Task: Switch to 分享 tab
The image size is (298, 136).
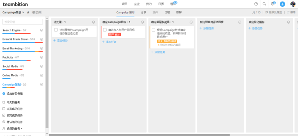Action: (144, 12)
